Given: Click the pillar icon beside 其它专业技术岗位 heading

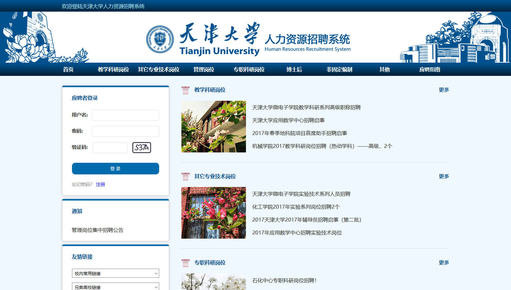Looking at the screenshot, I should 186,177.
